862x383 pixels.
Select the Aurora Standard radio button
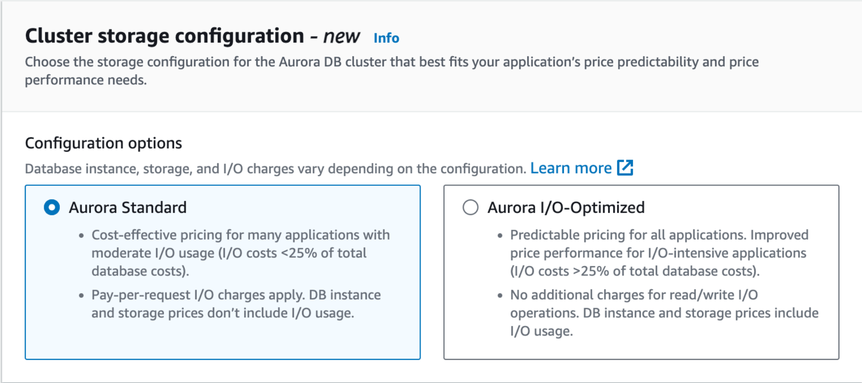click(x=52, y=207)
